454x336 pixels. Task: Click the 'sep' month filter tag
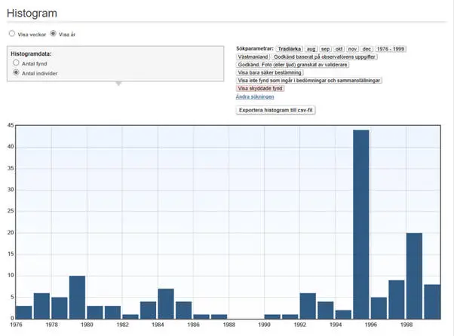tap(326, 49)
